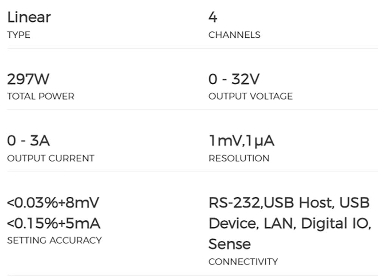Image resolution: width=378 pixels, height=277 pixels.
Task: Click the "Sense" connectivity entry
Action: click(229, 244)
